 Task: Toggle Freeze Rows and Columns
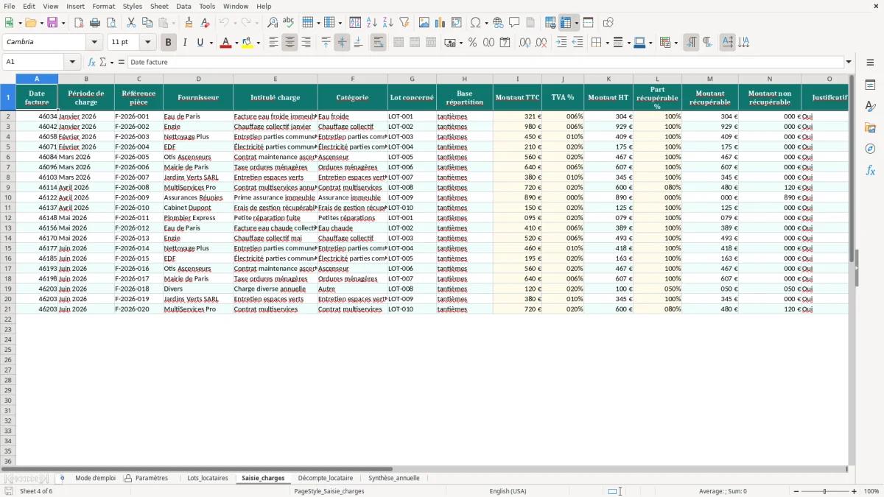pos(566,23)
